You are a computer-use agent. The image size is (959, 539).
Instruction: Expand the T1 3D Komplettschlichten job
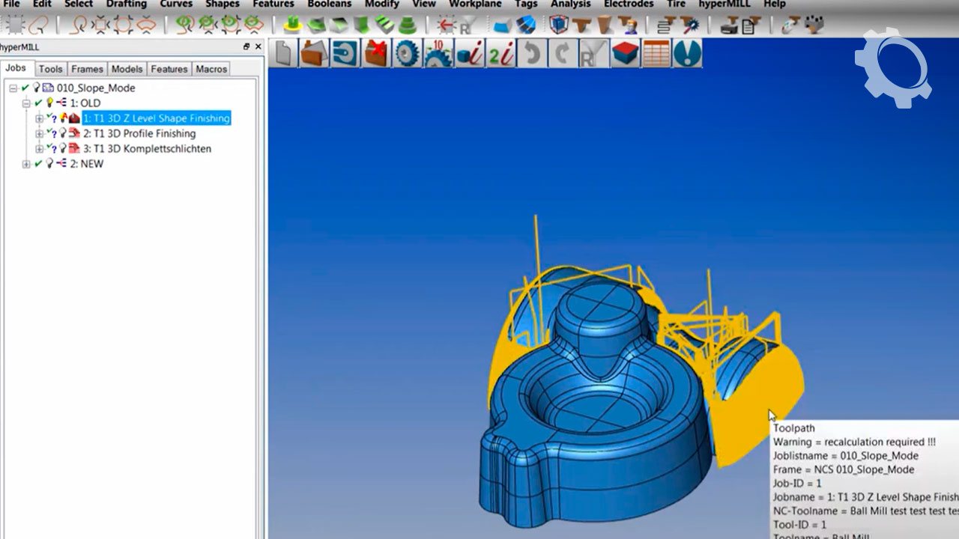pyautogui.click(x=40, y=149)
